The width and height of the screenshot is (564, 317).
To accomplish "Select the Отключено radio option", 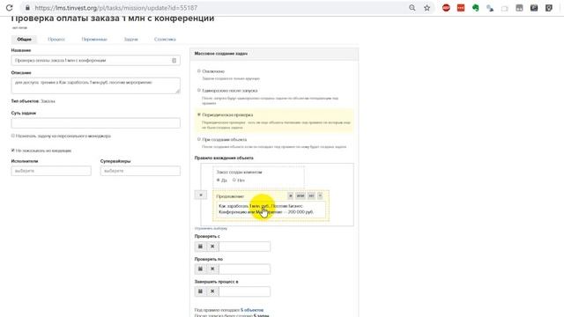I will pos(199,71).
